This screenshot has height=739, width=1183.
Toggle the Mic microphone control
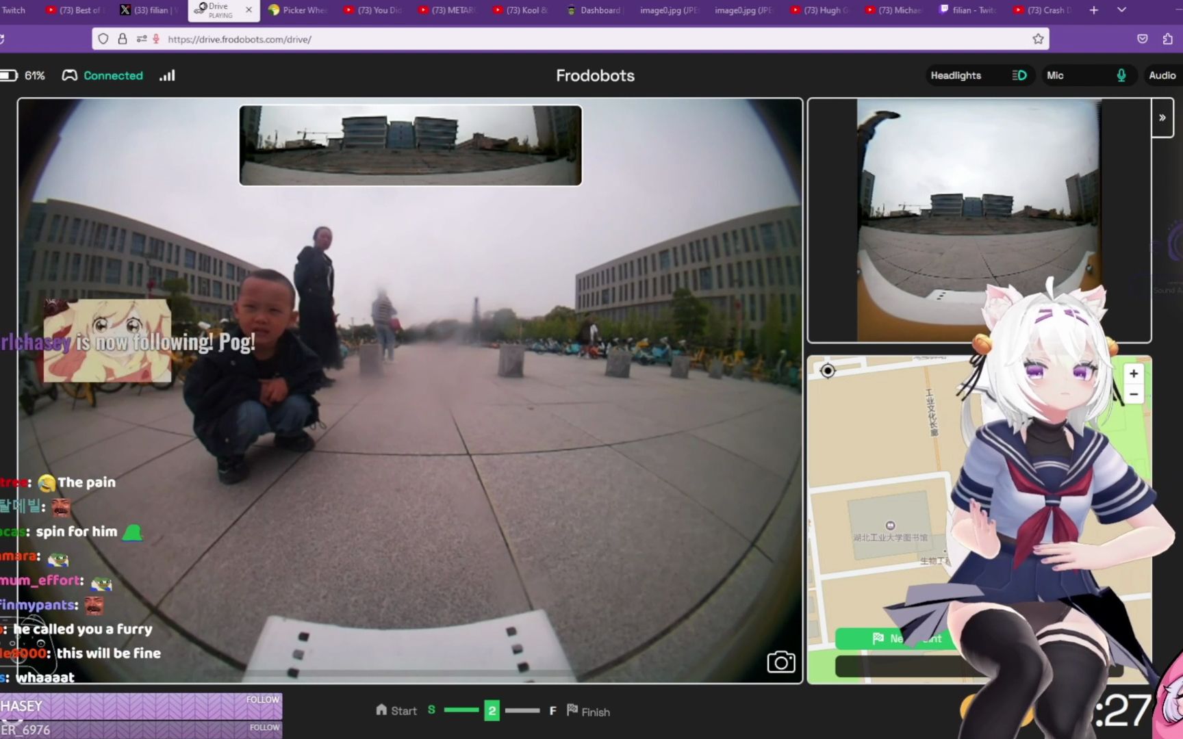point(1121,75)
